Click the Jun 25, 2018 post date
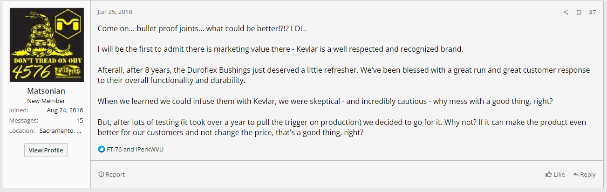Screen dimensions: 607x192 tap(115, 12)
